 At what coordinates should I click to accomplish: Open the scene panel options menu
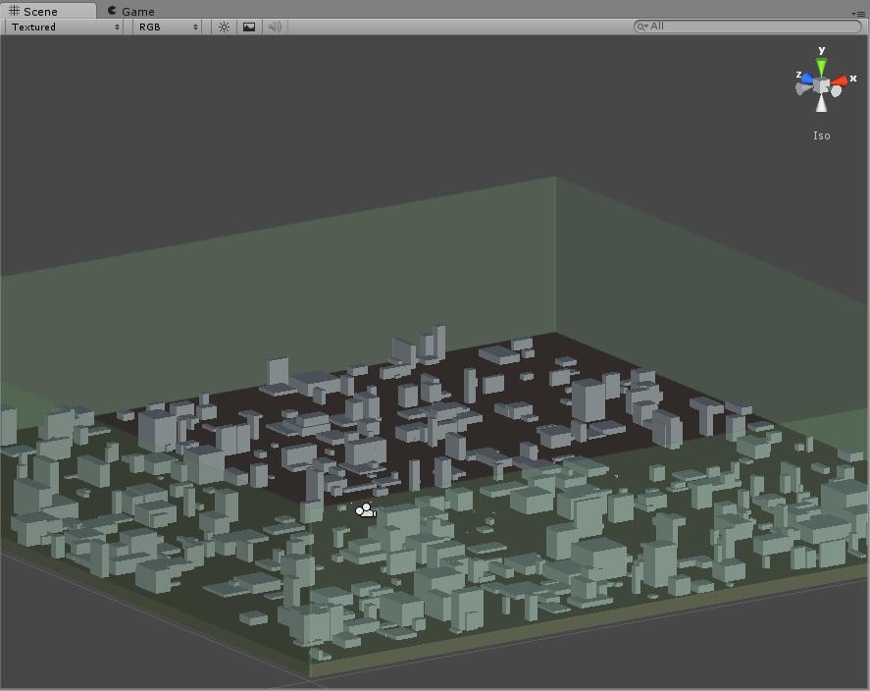pos(858,13)
